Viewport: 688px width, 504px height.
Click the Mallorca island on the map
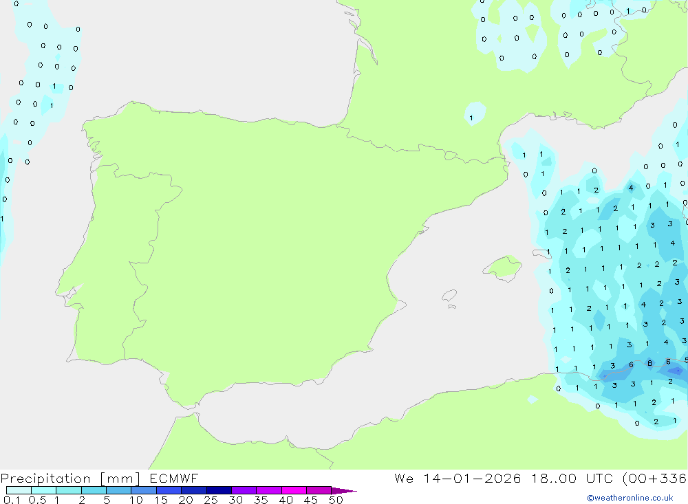503,267
